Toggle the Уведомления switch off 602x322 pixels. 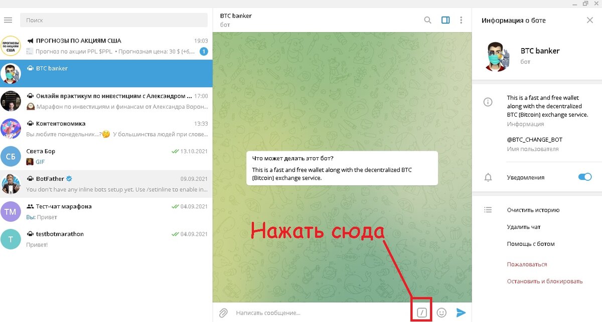(x=585, y=177)
